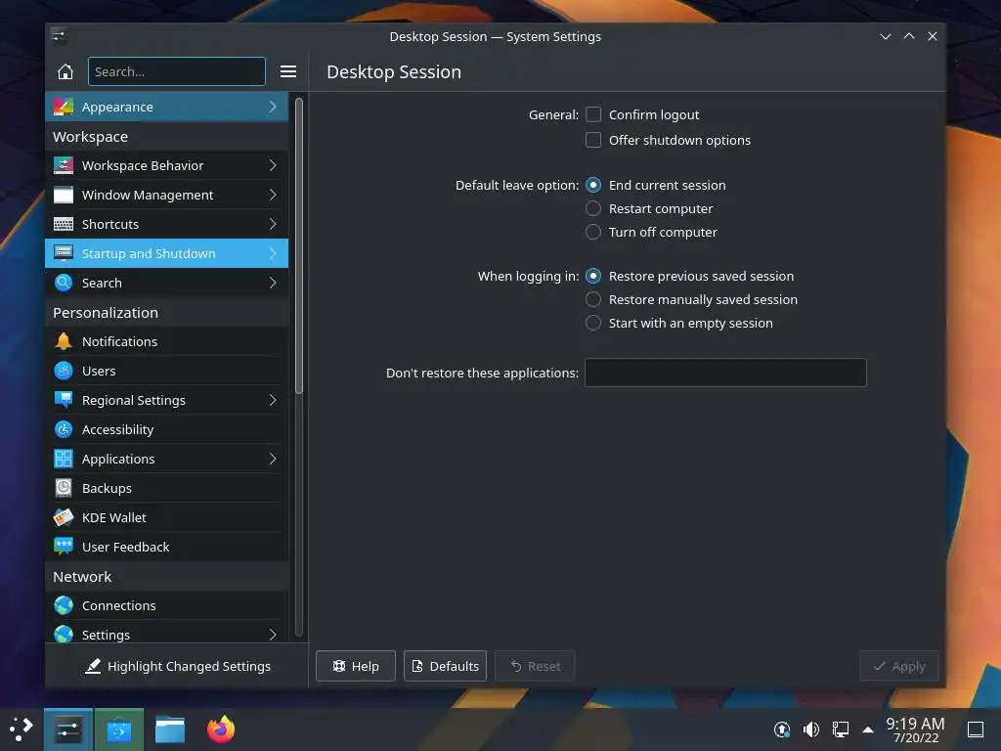Expand Regional Settings chevron arrow
Screen dimensions: 1001x751
[273, 400]
